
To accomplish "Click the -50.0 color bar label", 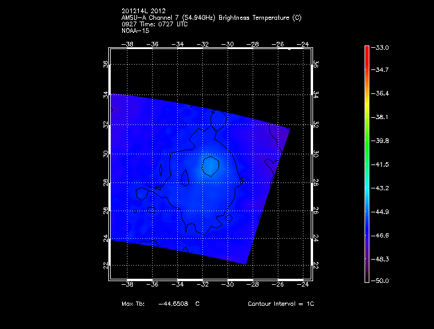I will coord(397,281).
